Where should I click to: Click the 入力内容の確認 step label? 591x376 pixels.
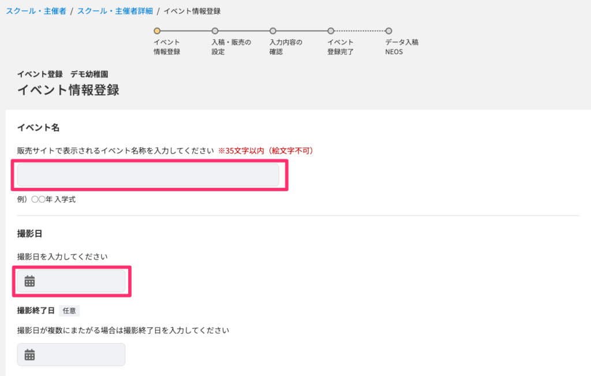pos(286,47)
